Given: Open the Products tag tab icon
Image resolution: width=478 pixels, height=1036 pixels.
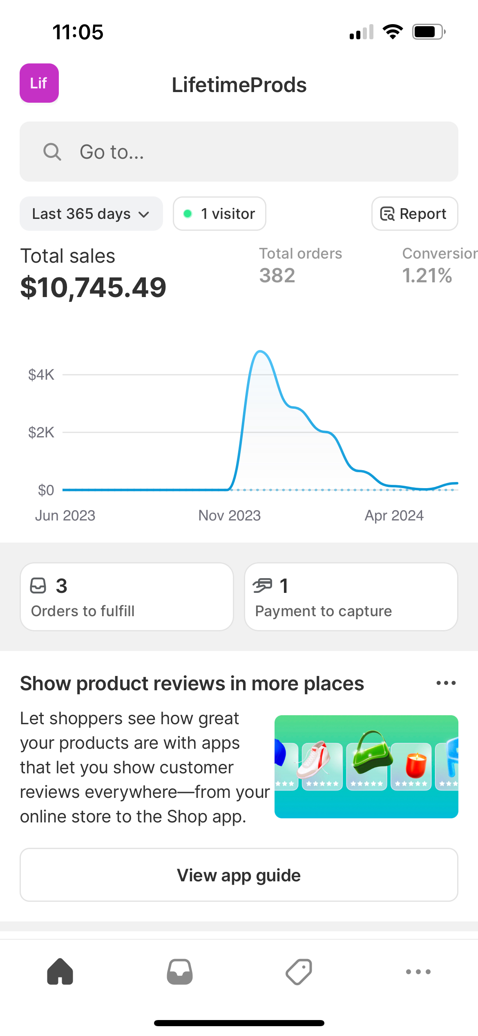Looking at the screenshot, I should click(299, 971).
